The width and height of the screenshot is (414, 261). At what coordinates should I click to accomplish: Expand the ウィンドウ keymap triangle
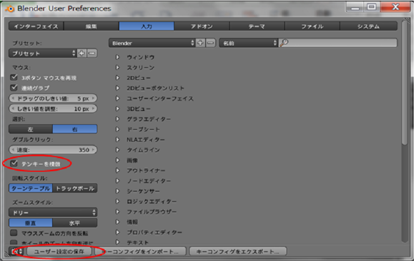[118, 57]
